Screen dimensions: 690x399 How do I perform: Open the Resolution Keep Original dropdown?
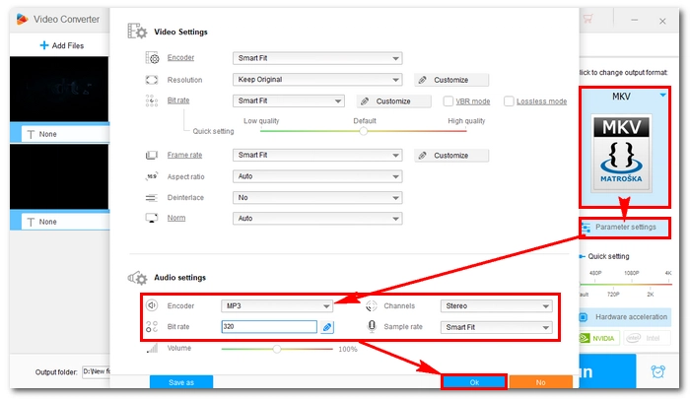pos(317,80)
